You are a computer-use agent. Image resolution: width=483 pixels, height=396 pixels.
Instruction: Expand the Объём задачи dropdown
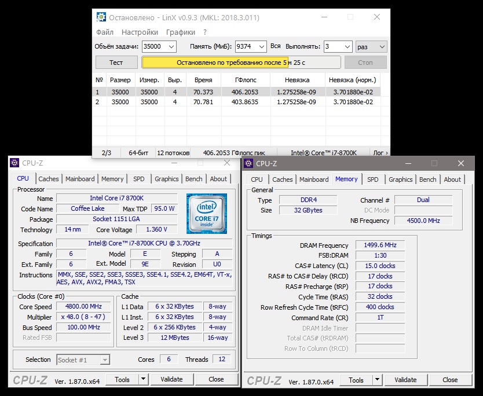point(171,46)
